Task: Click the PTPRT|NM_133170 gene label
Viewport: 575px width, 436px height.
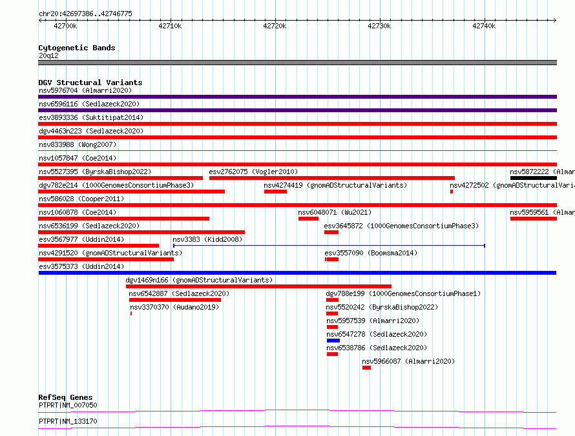Action: [68, 421]
